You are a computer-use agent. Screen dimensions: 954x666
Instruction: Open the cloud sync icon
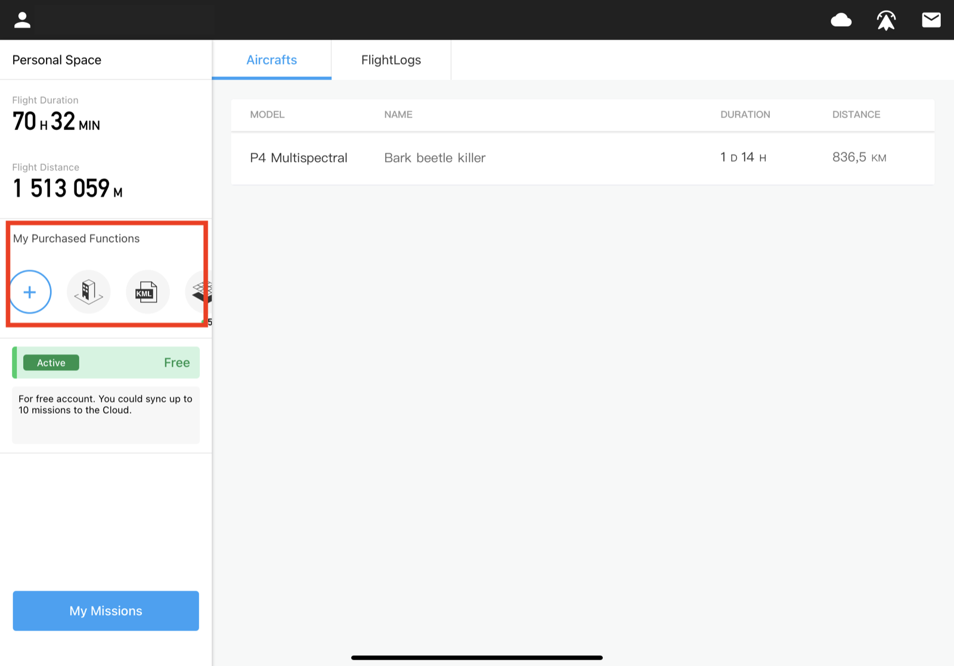[841, 20]
